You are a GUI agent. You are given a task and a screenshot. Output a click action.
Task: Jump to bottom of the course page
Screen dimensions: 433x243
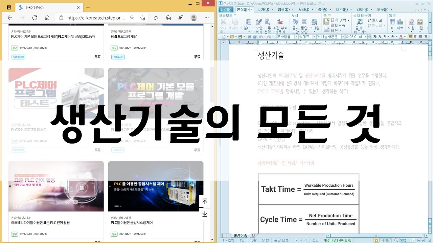[204, 214]
